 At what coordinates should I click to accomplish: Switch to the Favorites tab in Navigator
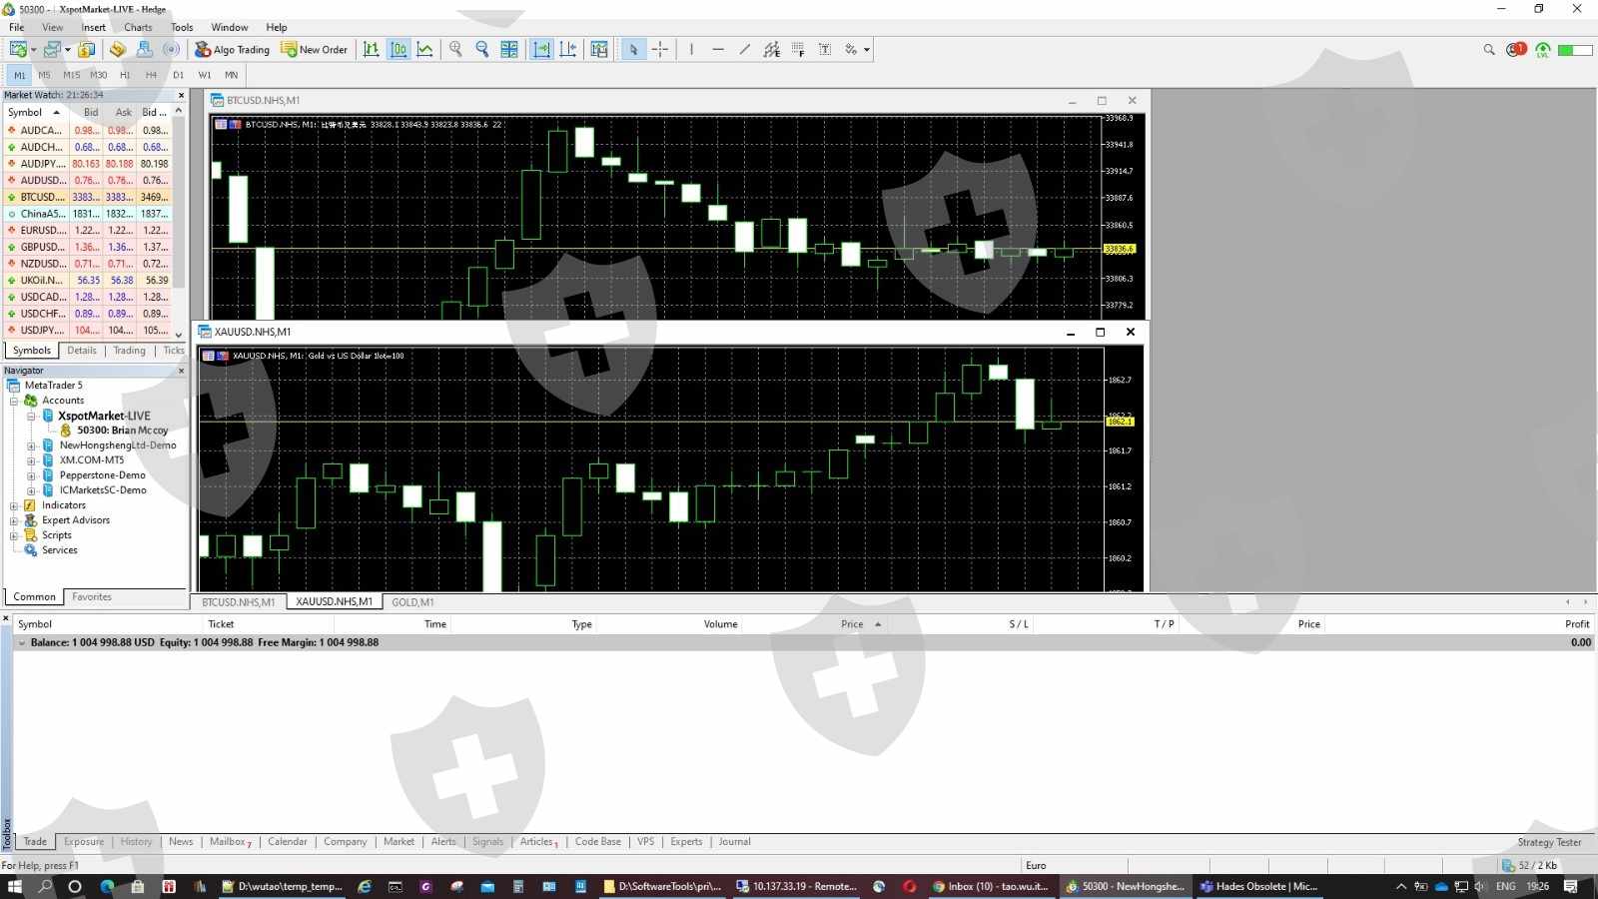click(x=92, y=597)
